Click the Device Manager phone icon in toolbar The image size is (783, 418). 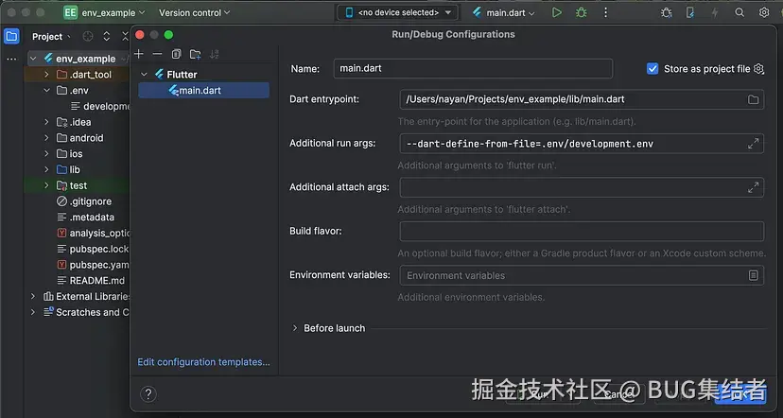690,12
